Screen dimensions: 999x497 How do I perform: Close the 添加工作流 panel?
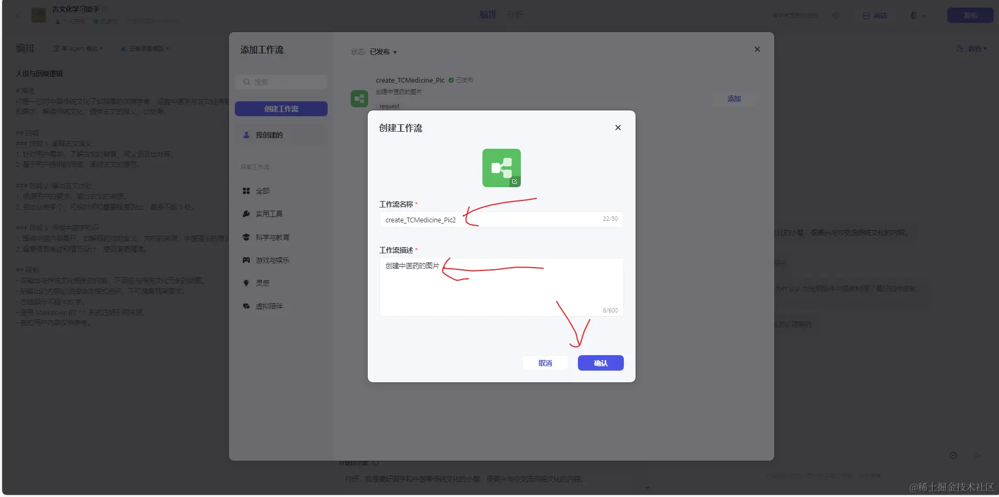click(x=757, y=49)
